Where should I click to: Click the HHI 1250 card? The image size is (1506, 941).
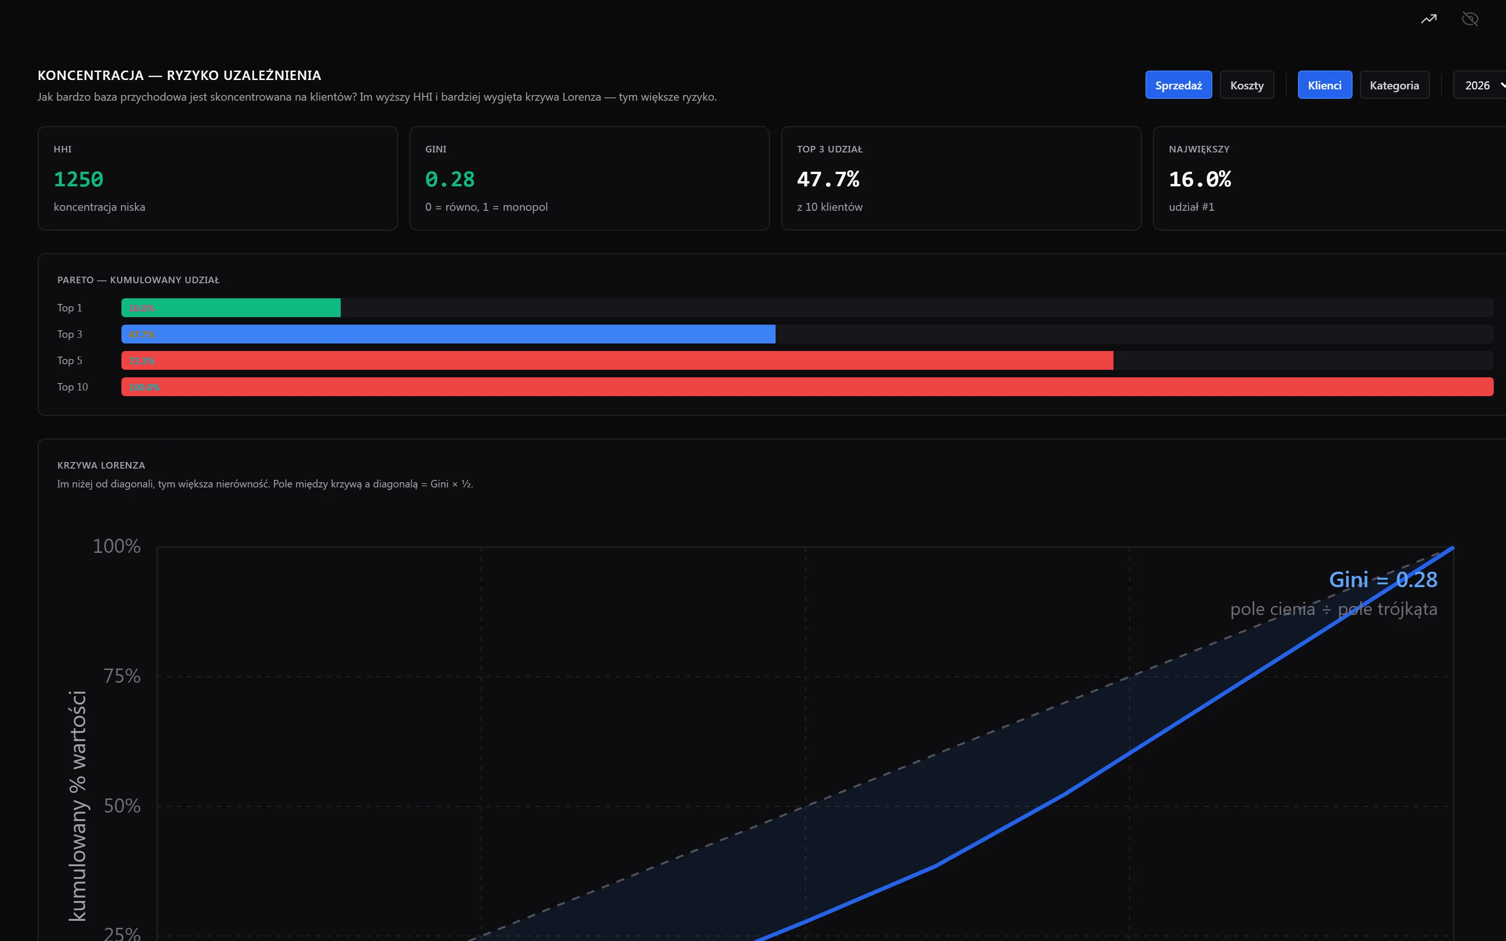click(218, 179)
